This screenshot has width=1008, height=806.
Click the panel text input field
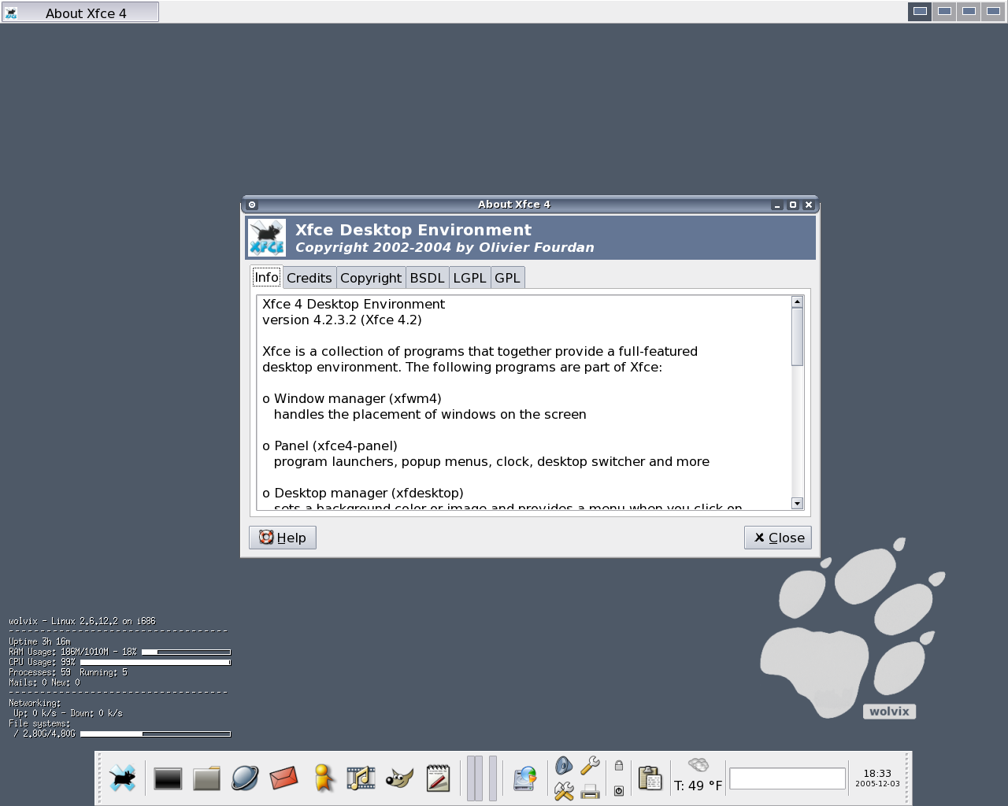tap(787, 778)
